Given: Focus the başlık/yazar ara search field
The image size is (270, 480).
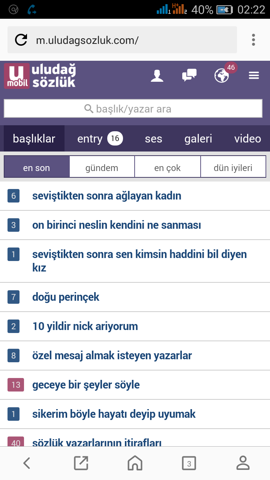Looking at the screenshot, I should tap(133, 109).
